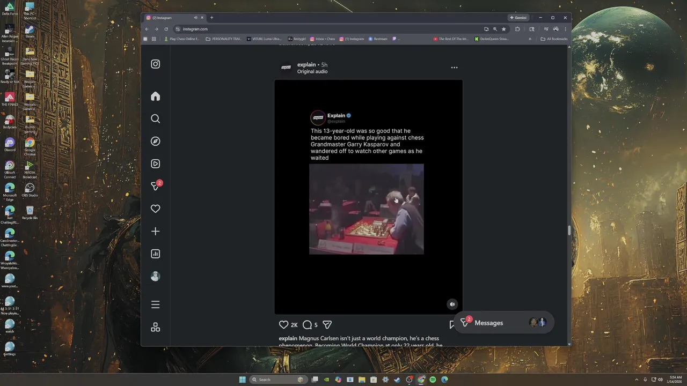Like the explain post with heart icon

coord(283,325)
